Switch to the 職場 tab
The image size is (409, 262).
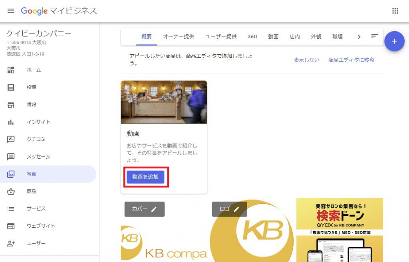(x=338, y=37)
